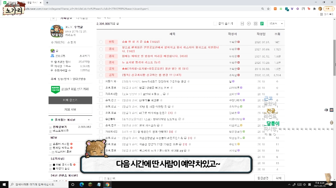
Task: Open the notice post with [81] comments
Action: [x=155, y=69]
